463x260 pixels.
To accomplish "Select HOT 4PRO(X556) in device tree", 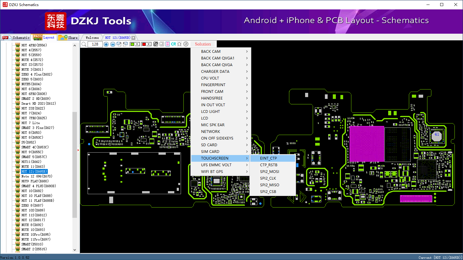I will (34, 45).
